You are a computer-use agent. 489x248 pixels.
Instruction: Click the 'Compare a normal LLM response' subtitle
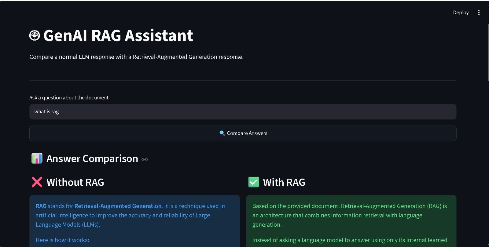pyautogui.click(x=136, y=57)
